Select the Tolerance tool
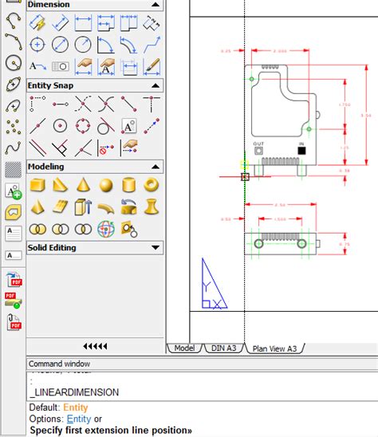 click(61, 67)
